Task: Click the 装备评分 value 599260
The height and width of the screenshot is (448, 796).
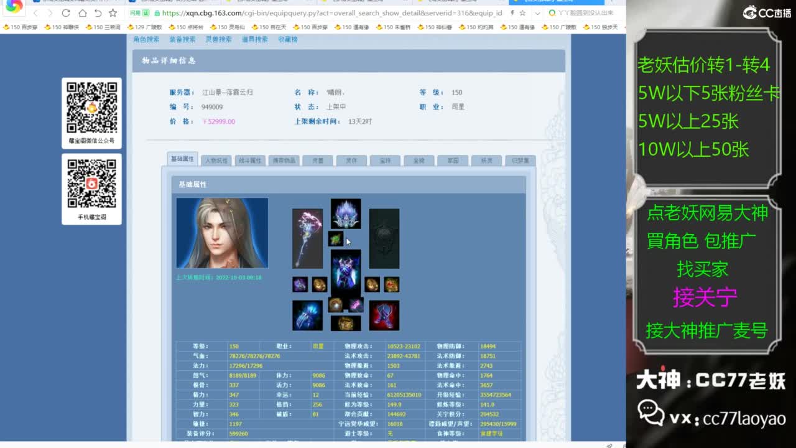Action: pos(238,434)
